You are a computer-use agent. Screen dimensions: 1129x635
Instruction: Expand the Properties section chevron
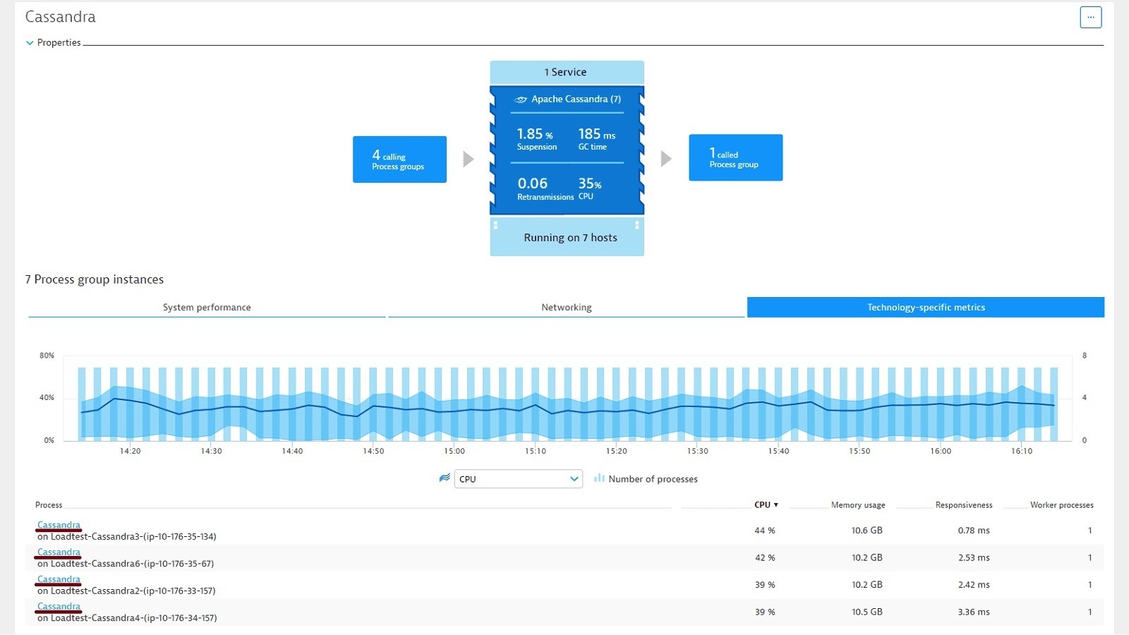coord(30,43)
